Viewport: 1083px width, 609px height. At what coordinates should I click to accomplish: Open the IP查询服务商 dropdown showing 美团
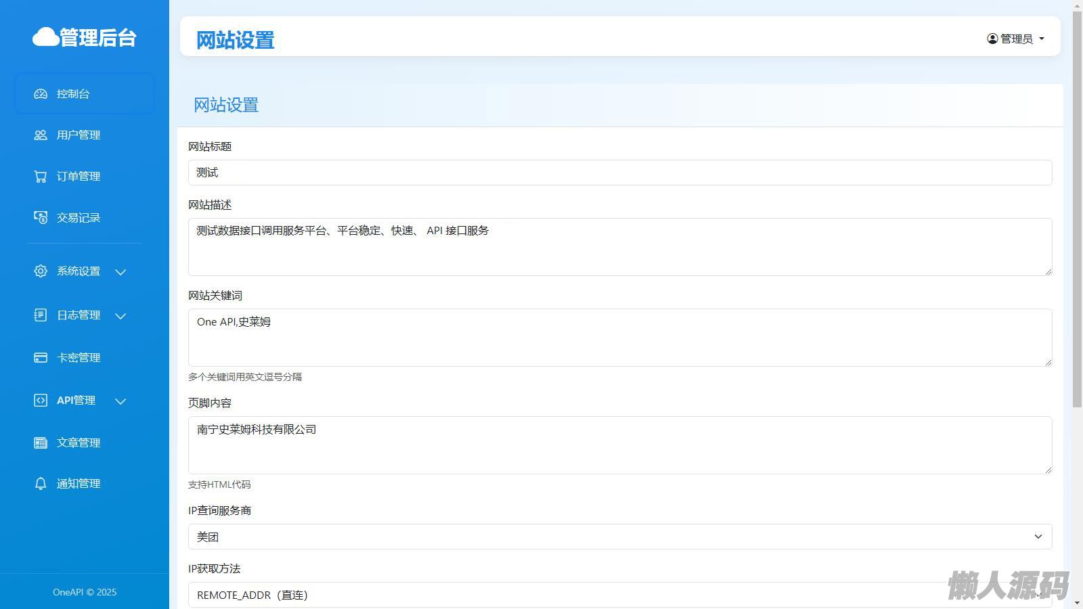619,537
